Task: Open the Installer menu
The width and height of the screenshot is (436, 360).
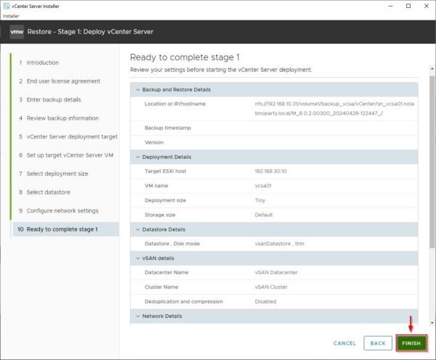Action: click(11, 15)
